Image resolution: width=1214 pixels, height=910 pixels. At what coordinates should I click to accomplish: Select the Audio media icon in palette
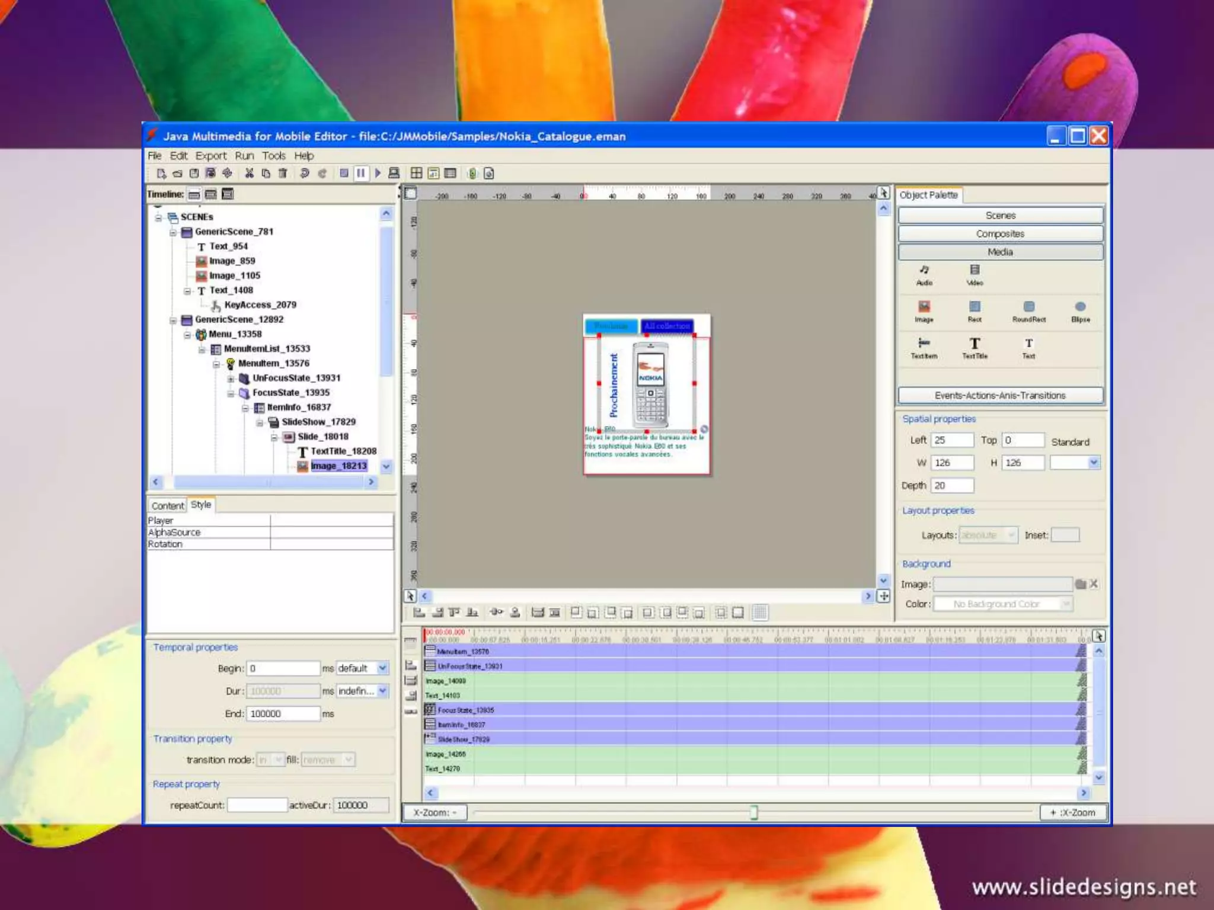924,275
